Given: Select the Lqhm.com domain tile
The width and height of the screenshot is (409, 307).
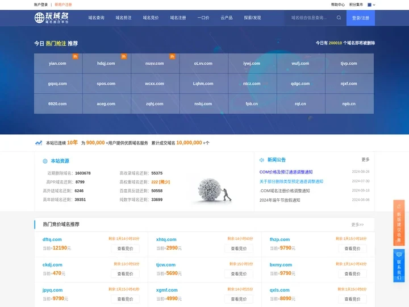Looking at the screenshot, I should tap(203, 84).
